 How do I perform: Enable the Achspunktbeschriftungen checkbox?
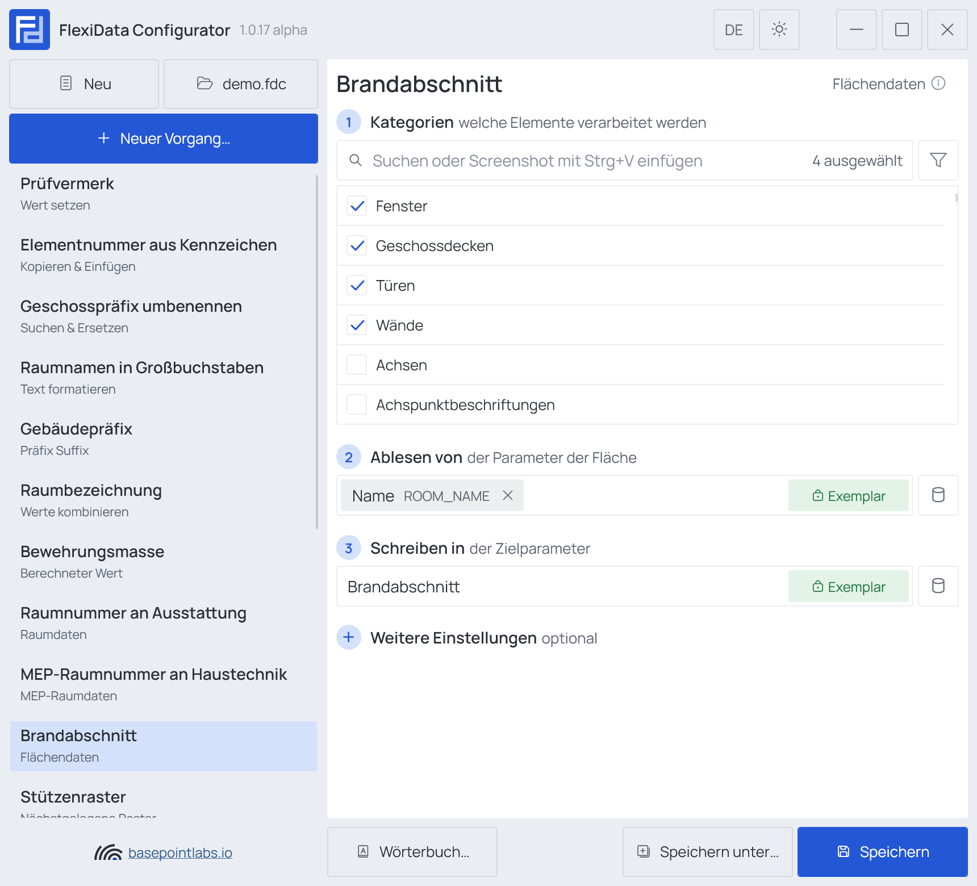coord(357,404)
